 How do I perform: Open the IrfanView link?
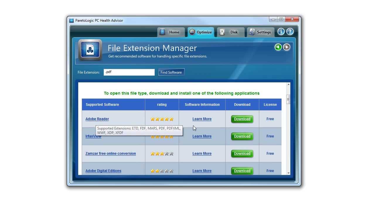click(93, 136)
